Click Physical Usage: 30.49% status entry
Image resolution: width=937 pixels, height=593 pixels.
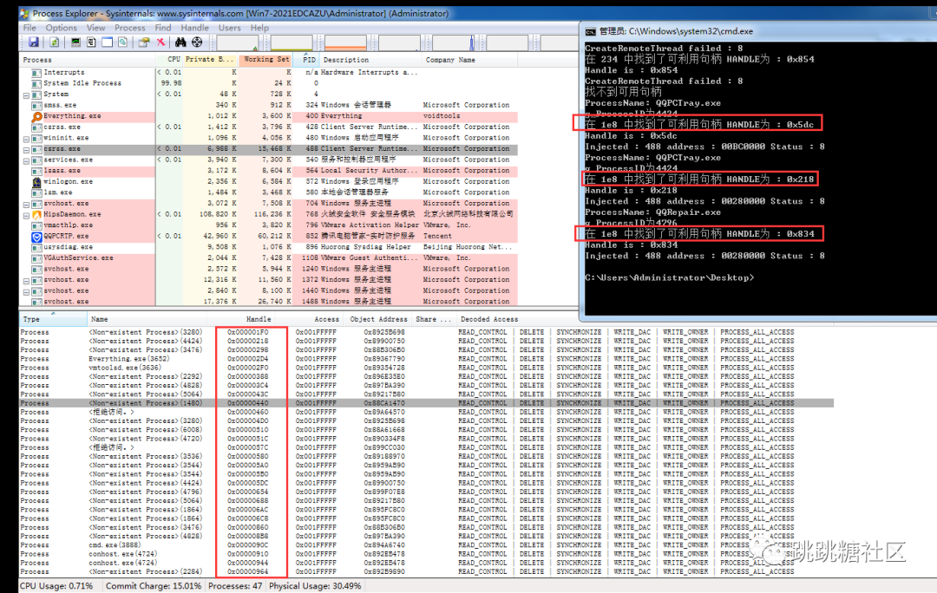[315, 586]
